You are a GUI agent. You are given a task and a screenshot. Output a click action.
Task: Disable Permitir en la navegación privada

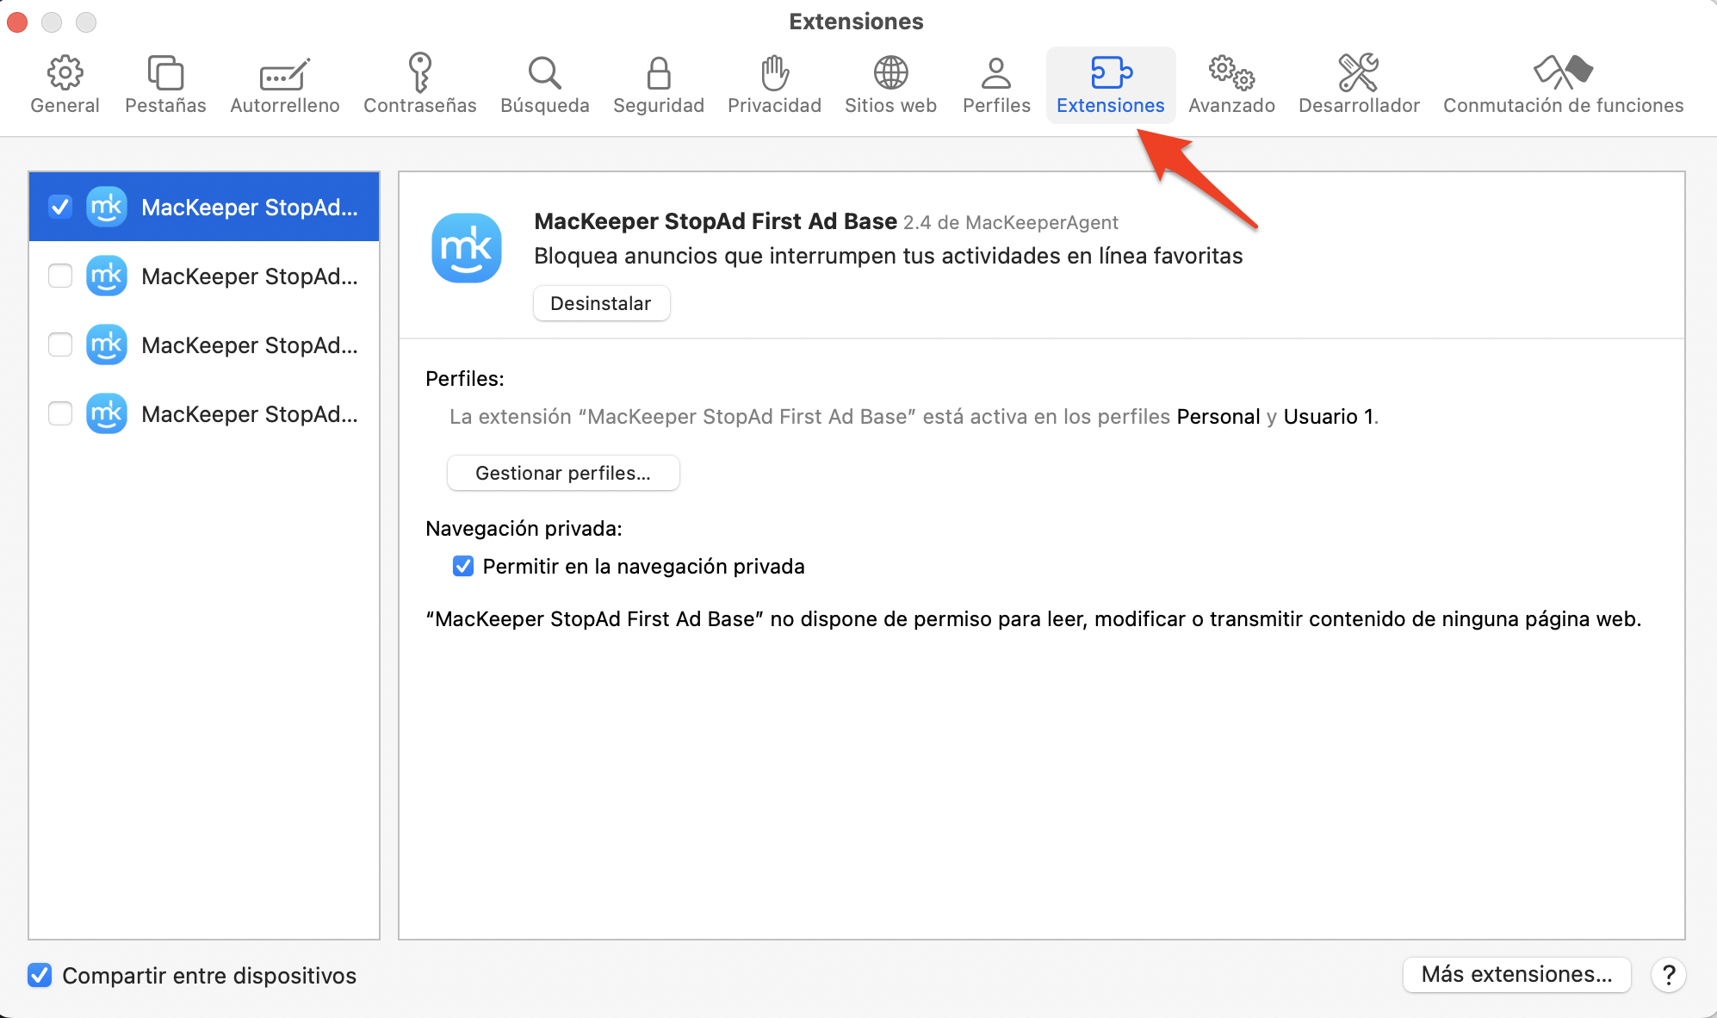[463, 566]
